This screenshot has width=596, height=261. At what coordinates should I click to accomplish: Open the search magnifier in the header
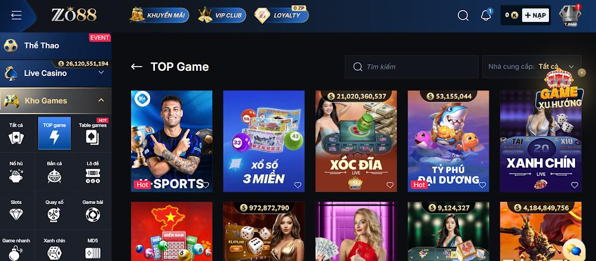coord(463,15)
